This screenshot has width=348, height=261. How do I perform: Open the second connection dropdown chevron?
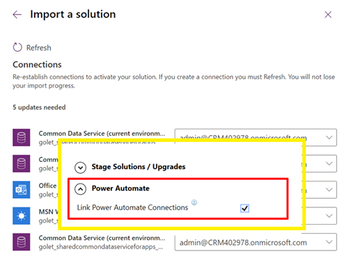click(x=329, y=164)
